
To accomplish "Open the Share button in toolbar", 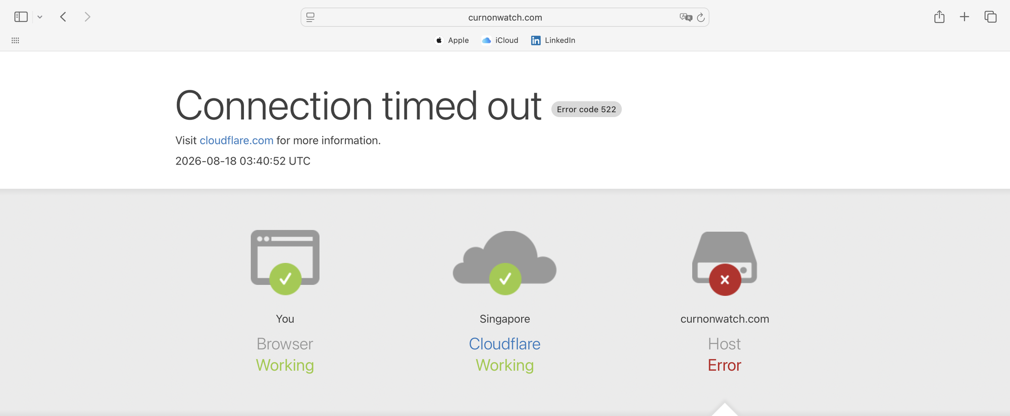I will click(x=939, y=17).
